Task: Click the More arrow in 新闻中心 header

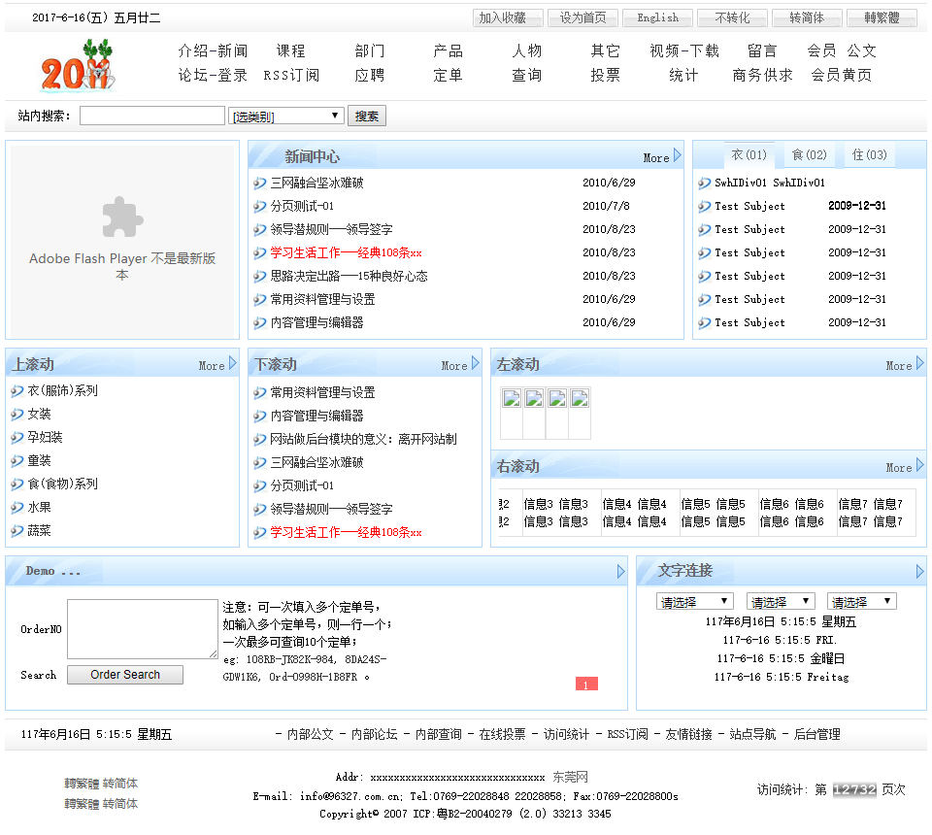Action: [x=677, y=156]
